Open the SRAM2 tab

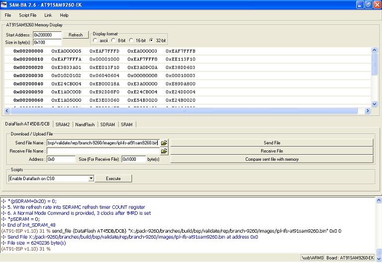pos(63,124)
